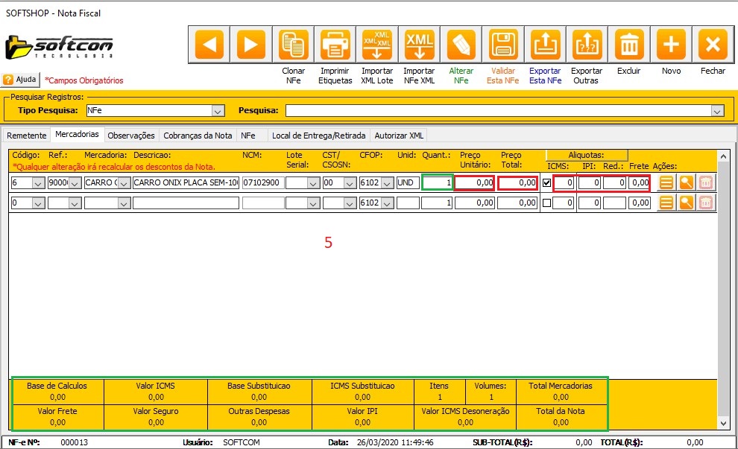Open Importar XML Lote
Viewport: 738px width, 449px height.
pyautogui.click(x=377, y=45)
